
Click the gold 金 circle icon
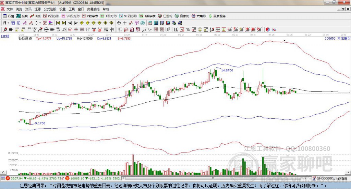pyautogui.click(x=200, y=29)
